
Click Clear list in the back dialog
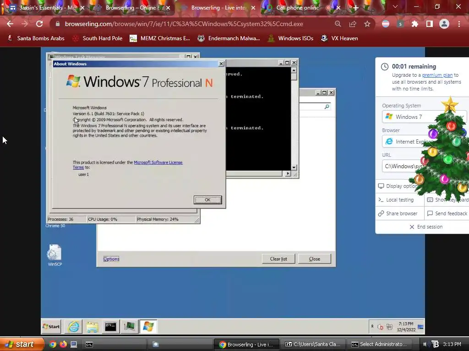(x=278, y=259)
